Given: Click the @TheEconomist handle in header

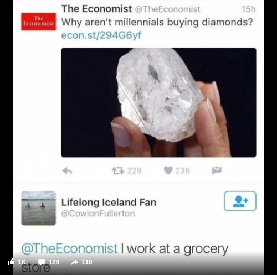Looking at the screenshot, I should point(168,9).
